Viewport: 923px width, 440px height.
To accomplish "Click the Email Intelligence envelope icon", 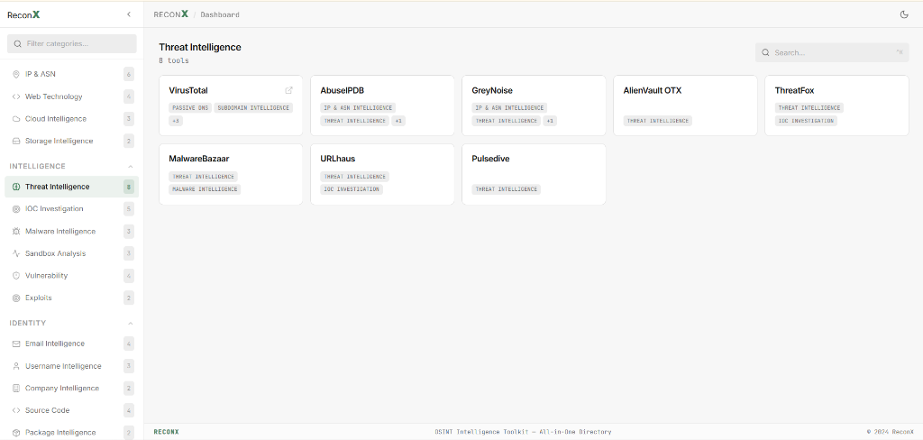I will tap(16, 344).
